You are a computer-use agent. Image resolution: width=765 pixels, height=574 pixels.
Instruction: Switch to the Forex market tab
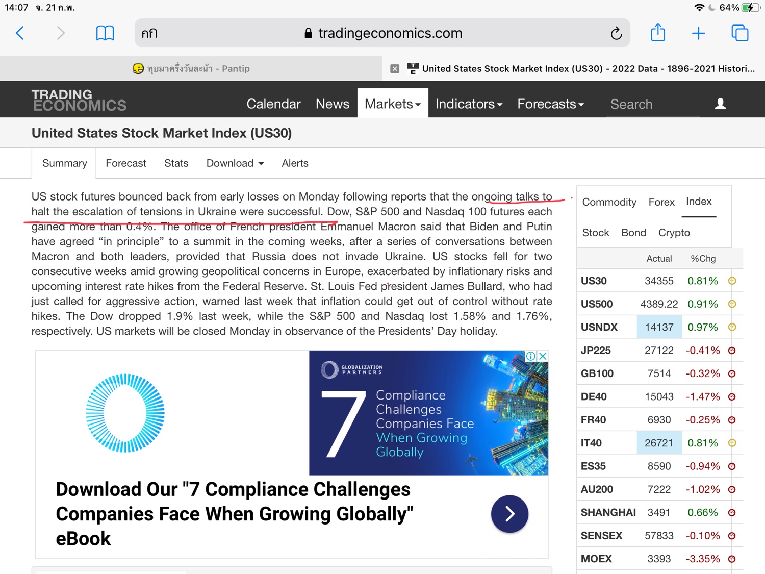coord(661,202)
